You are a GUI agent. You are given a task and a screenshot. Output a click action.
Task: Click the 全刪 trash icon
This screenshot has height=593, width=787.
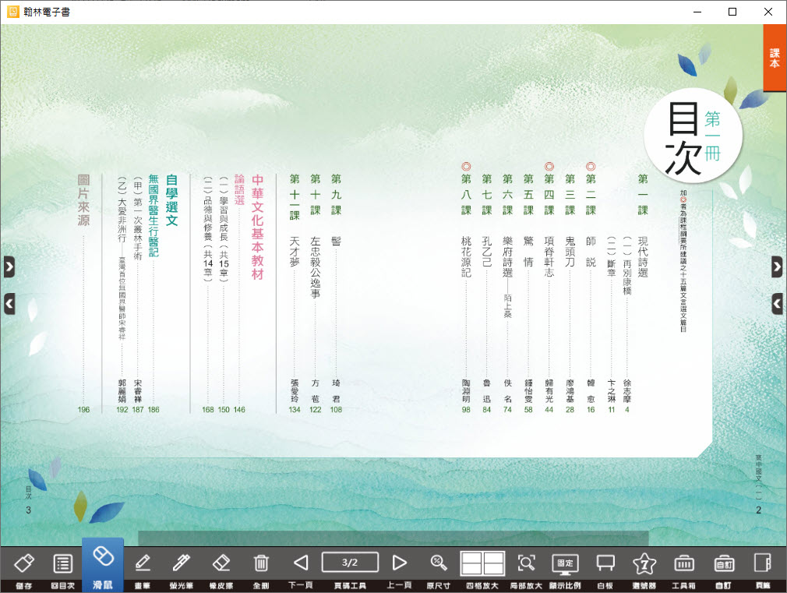(262, 563)
